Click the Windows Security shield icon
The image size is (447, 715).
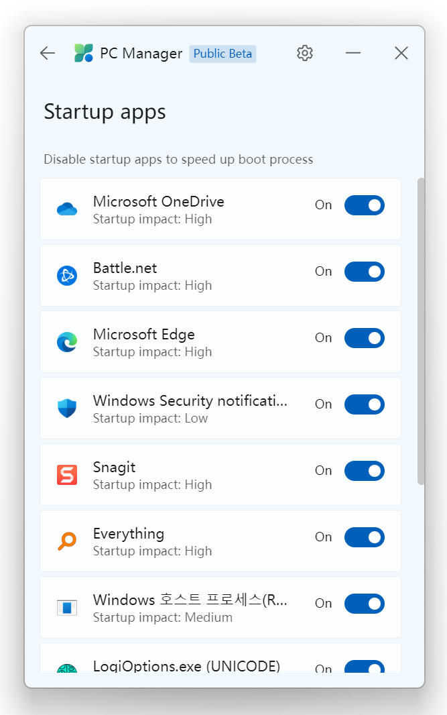click(67, 408)
